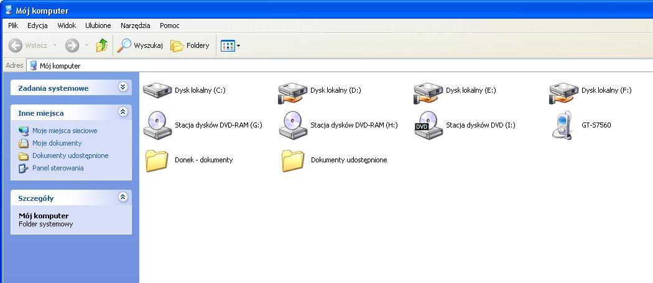Click Moje miejsca sieciowe sidebar icon

pyautogui.click(x=24, y=131)
